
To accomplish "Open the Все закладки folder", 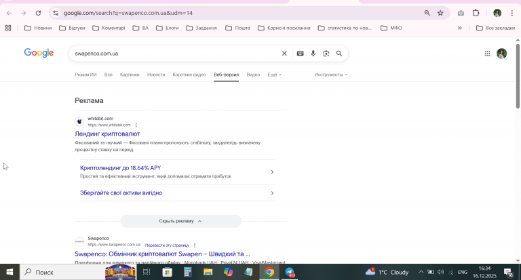I will click(x=495, y=28).
